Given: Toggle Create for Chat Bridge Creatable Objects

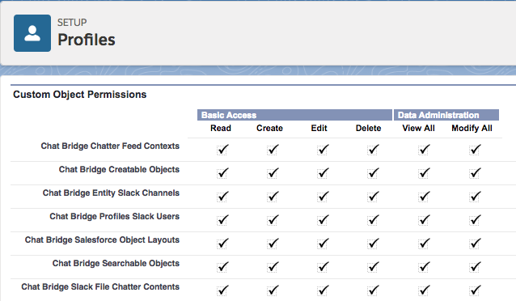Looking at the screenshot, I should pyautogui.click(x=273, y=173).
